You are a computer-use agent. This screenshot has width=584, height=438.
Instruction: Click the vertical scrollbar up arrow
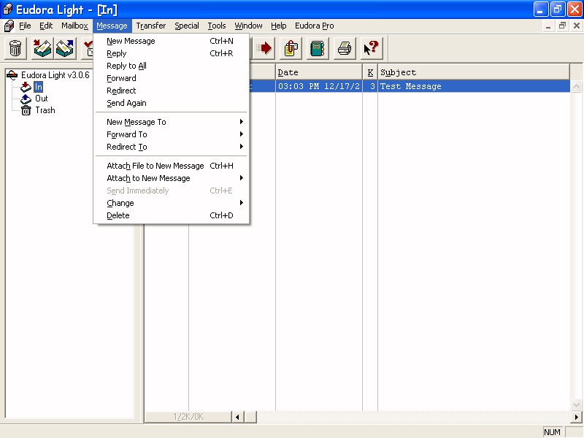click(576, 86)
